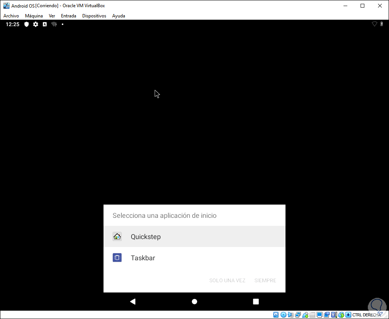The height and width of the screenshot is (319, 389).
Task: Click the USB devices indicator icon
Action: (305, 315)
